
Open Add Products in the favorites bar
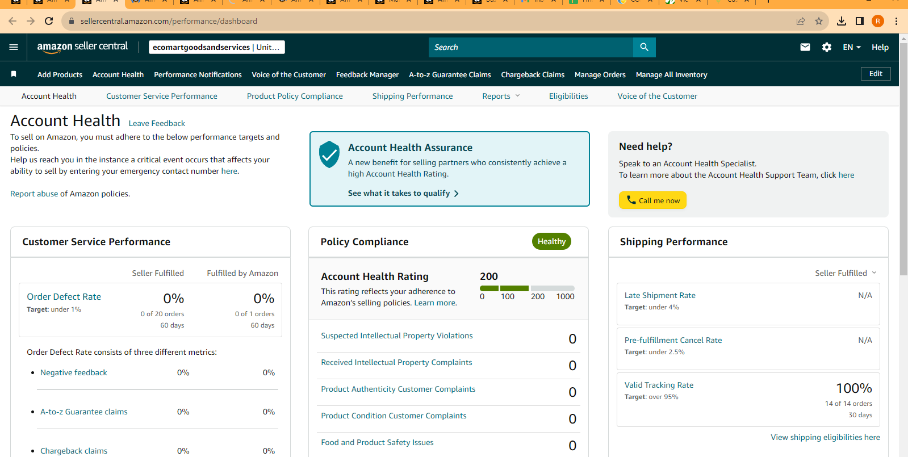pos(60,74)
